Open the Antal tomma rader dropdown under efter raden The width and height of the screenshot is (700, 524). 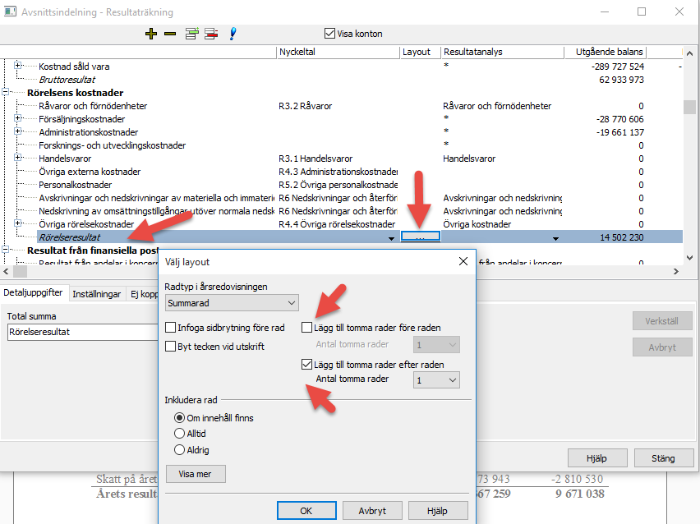436,380
